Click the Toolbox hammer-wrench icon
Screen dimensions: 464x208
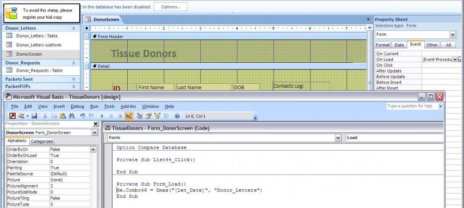click(x=165, y=116)
